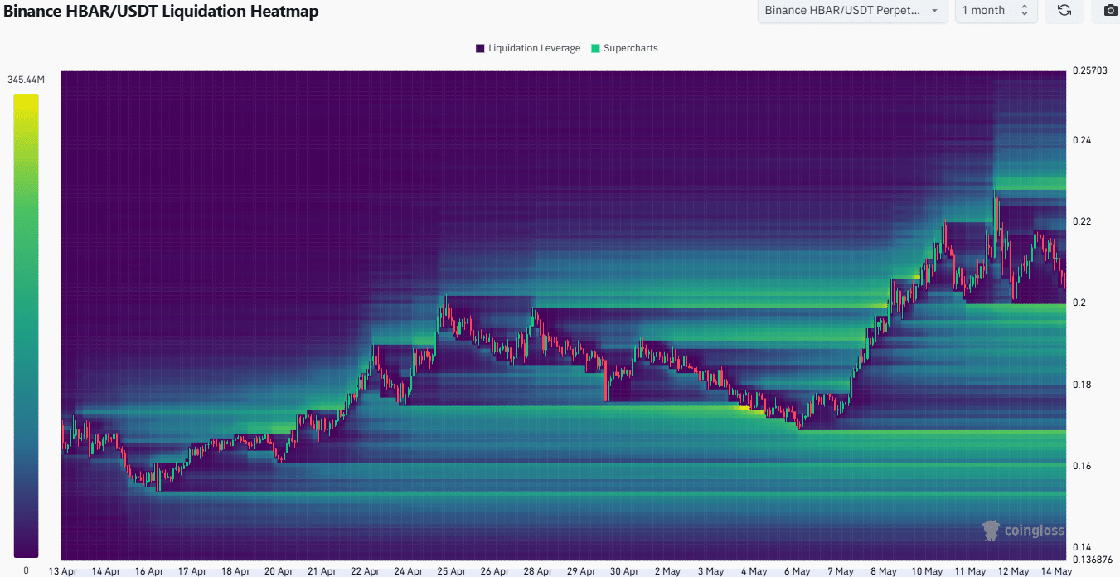The width and height of the screenshot is (1120, 577).
Task: Click the 18 Apr date label
Action: point(235,571)
